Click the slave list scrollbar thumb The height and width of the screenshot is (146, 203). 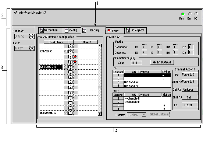[100, 87]
